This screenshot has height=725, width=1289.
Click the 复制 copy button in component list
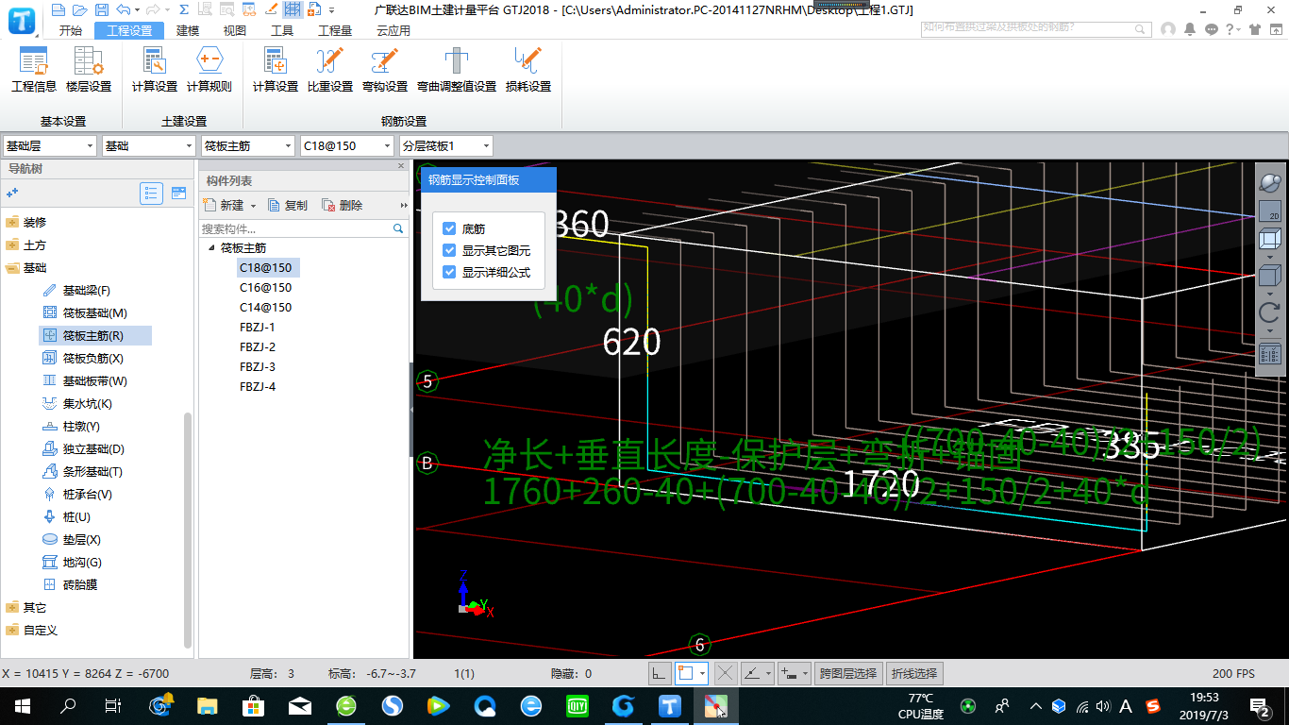(288, 205)
